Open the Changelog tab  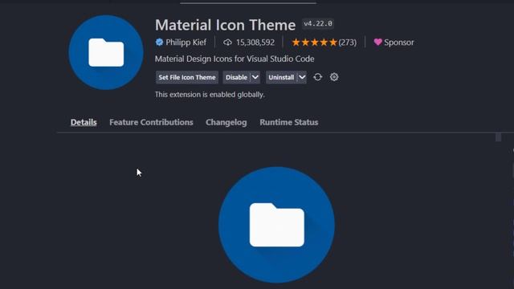click(x=226, y=122)
